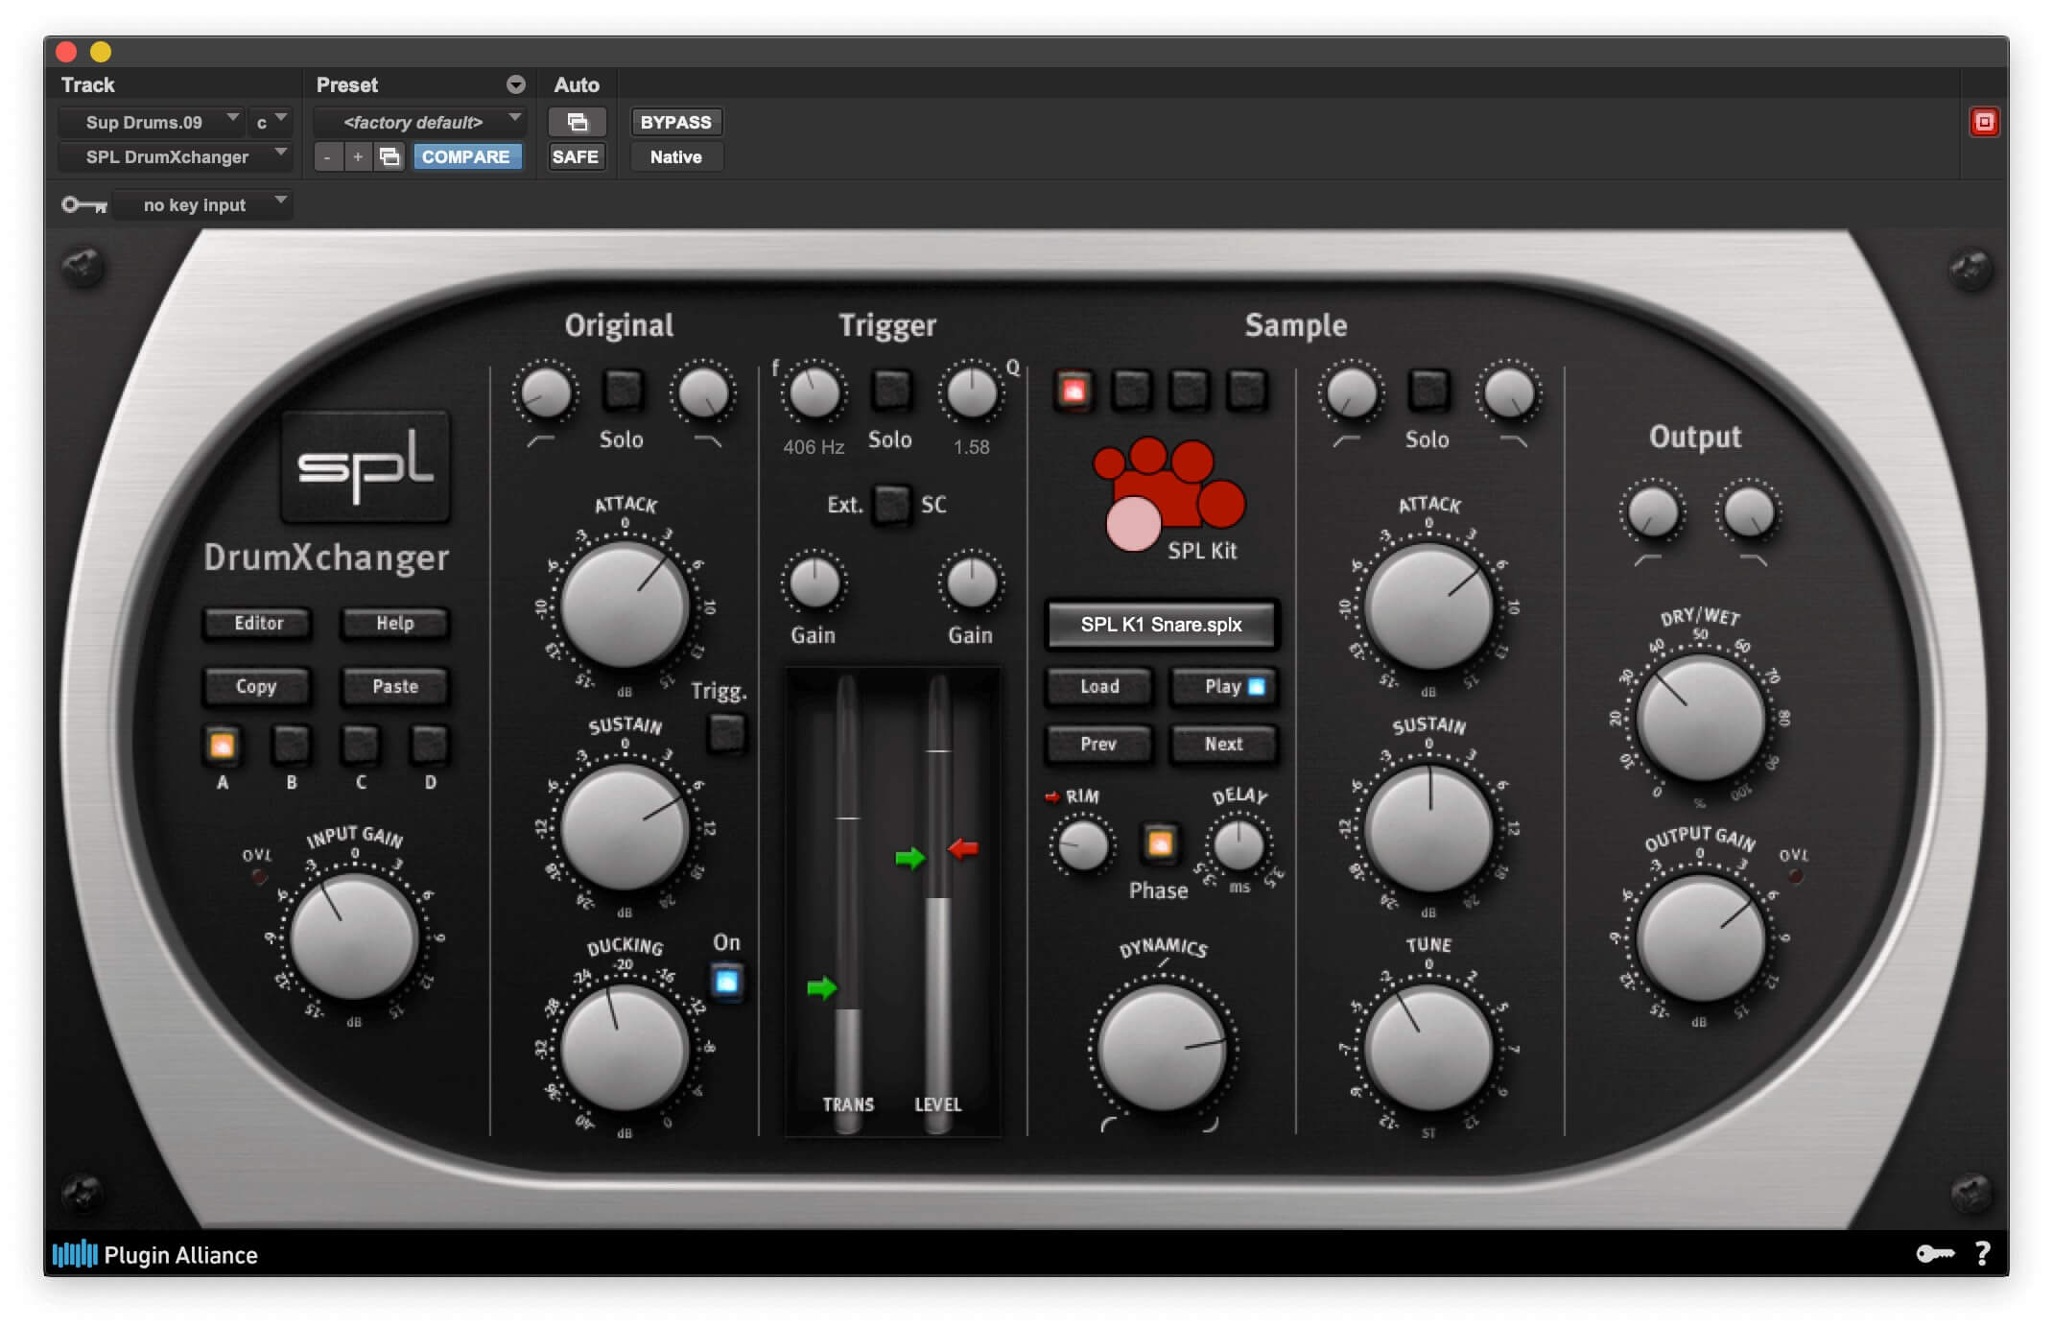Click the Plugin Alliance logo
The image size is (2053, 1328).
coord(154,1254)
